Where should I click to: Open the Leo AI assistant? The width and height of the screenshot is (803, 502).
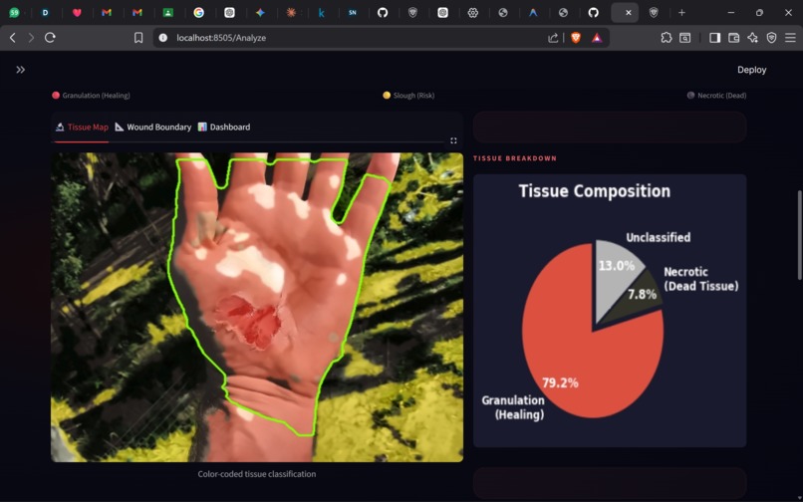pos(752,38)
